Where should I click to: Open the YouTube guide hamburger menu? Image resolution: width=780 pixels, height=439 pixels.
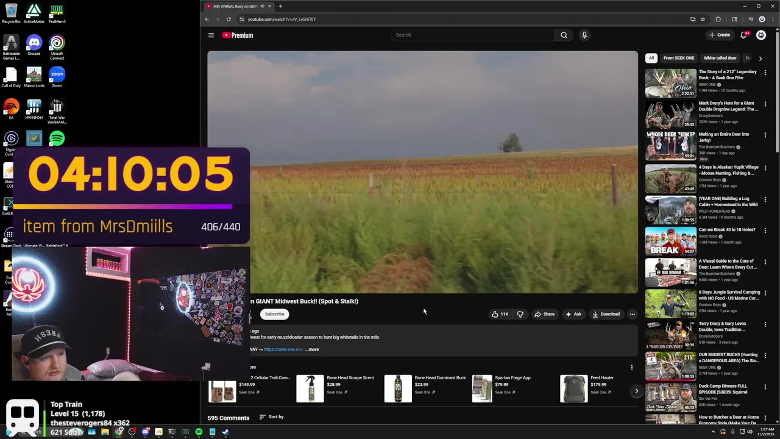point(211,35)
